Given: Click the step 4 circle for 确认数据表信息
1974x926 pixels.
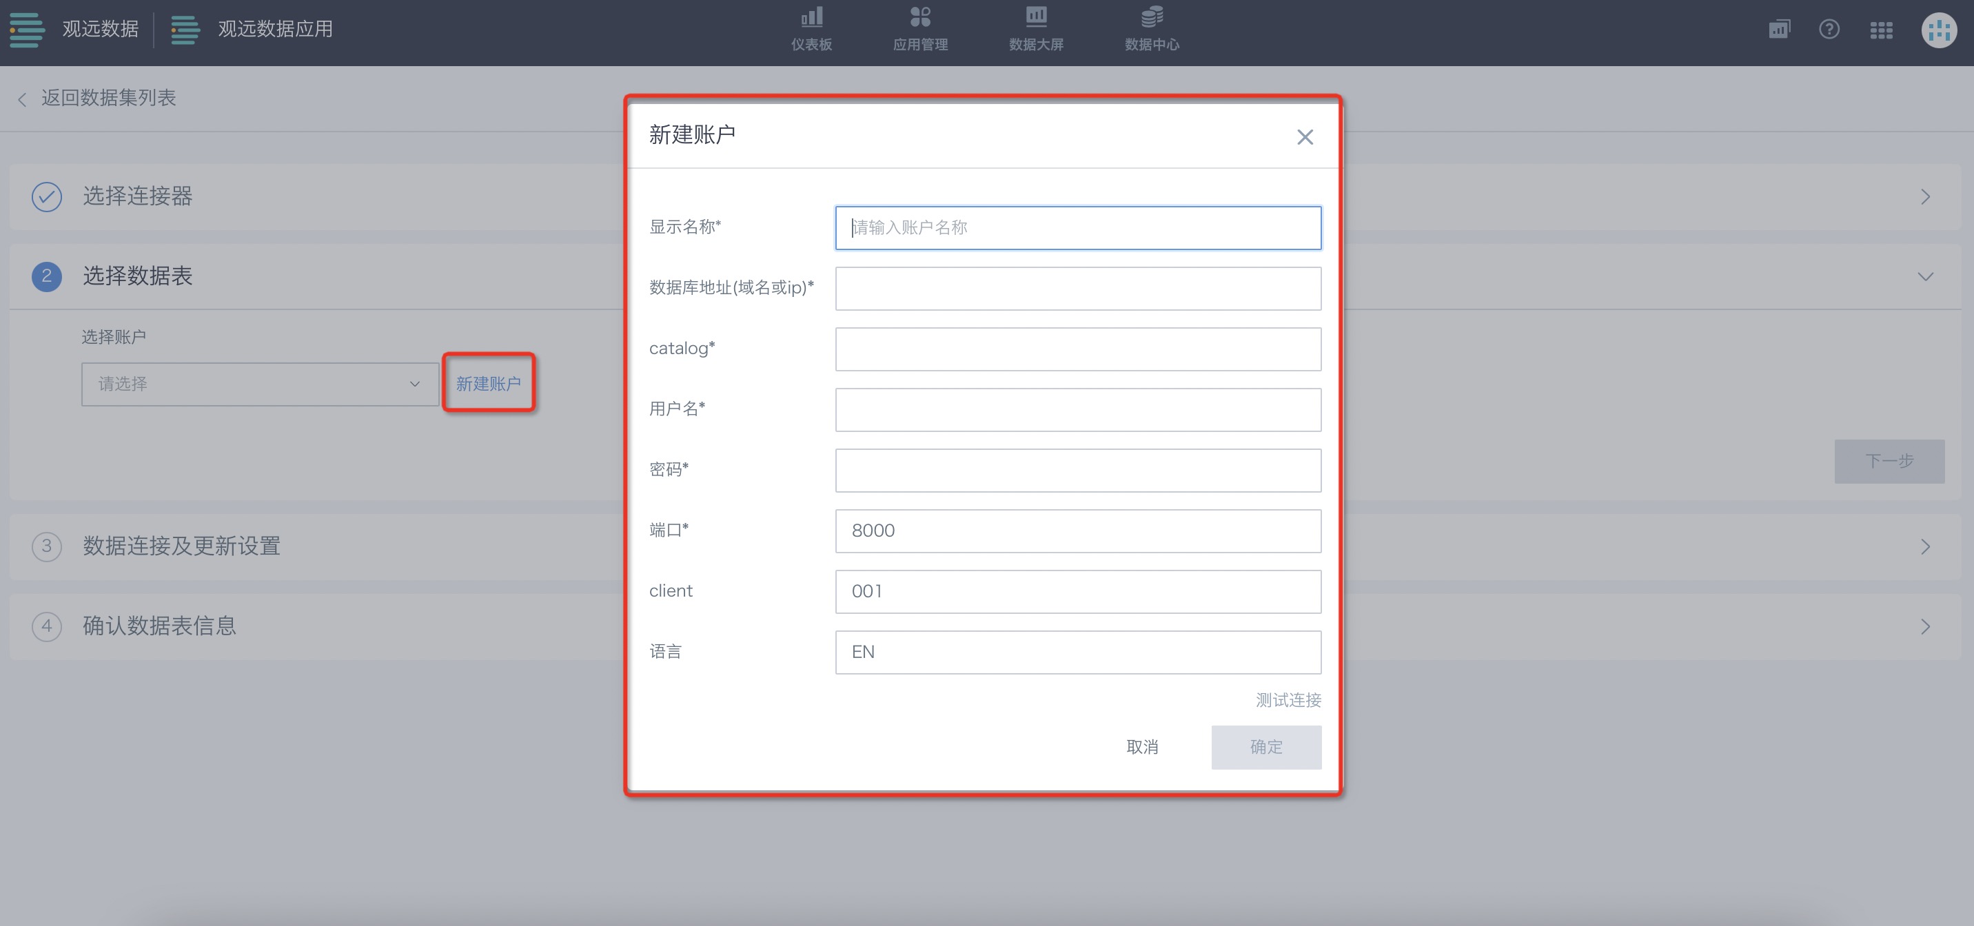Looking at the screenshot, I should (x=47, y=626).
